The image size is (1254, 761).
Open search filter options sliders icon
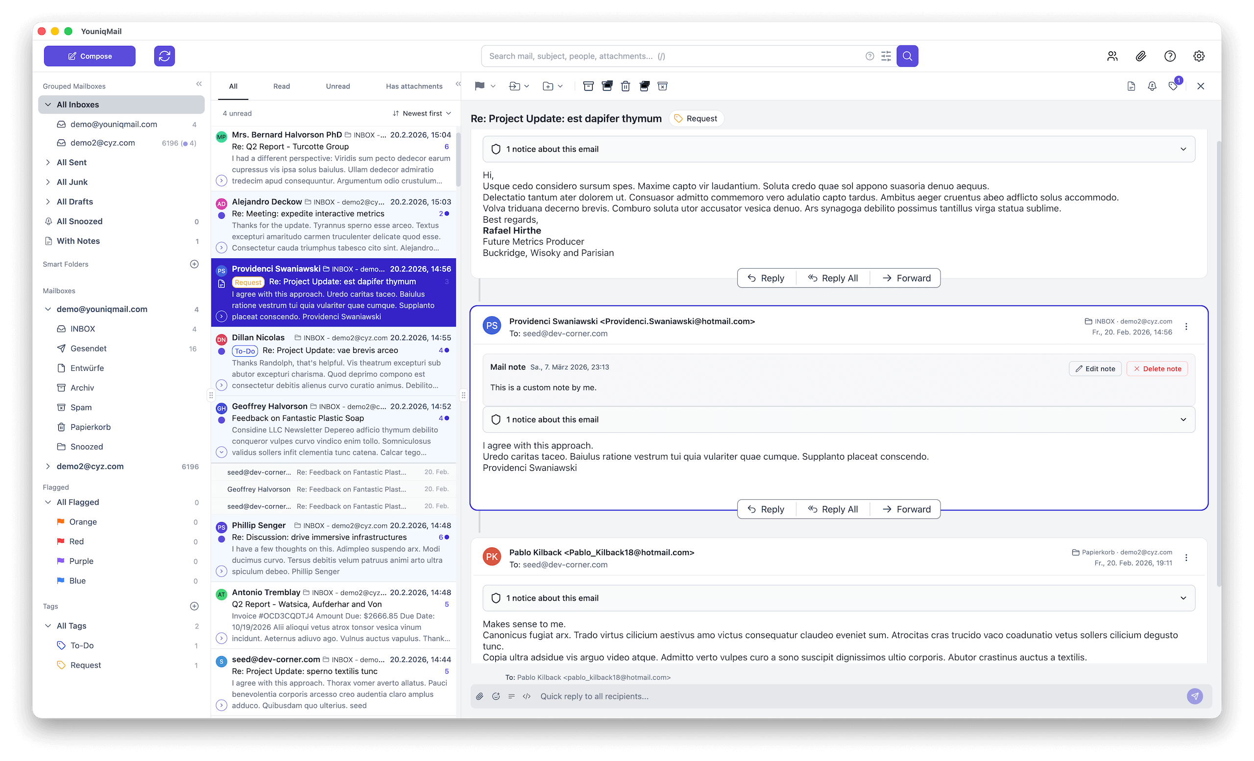pyautogui.click(x=886, y=56)
